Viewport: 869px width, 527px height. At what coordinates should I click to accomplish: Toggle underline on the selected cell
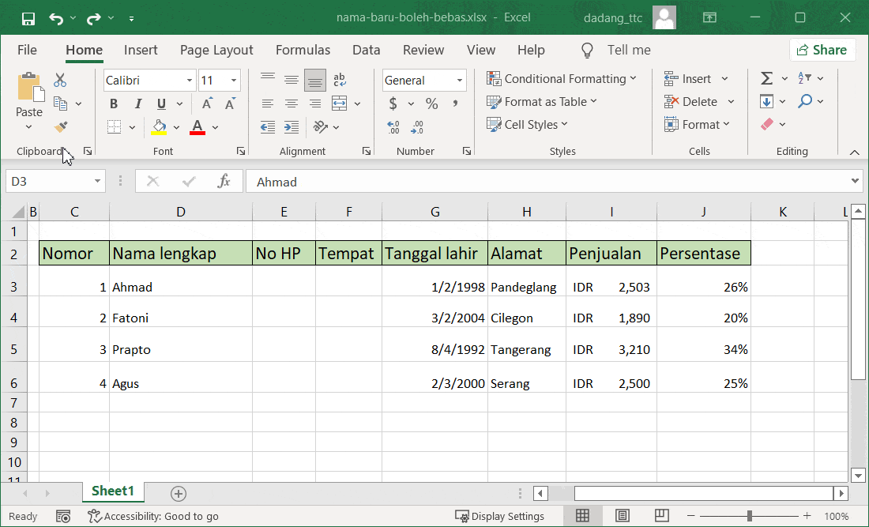point(161,104)
